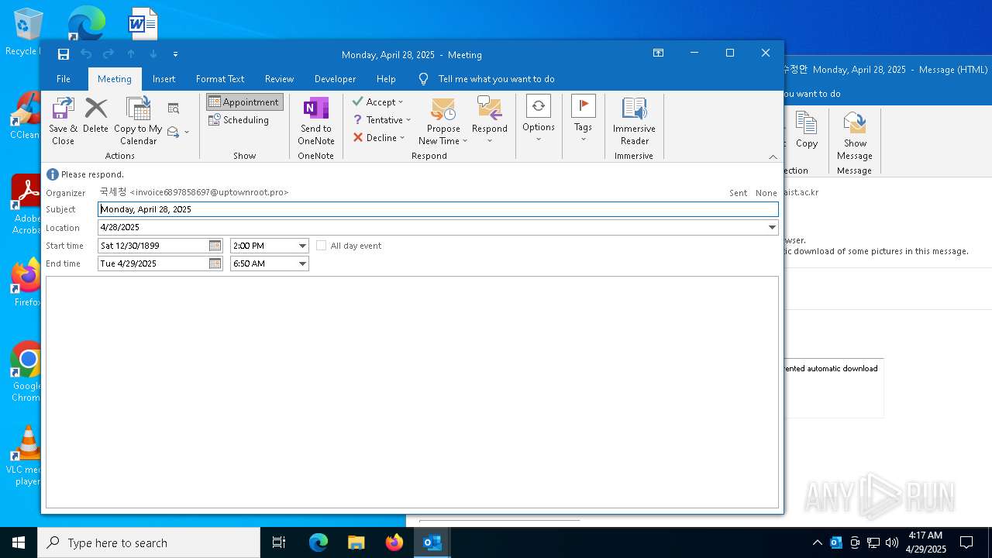Click the Subject text field
The image size is (992, 558).
[x=438, y=209]
